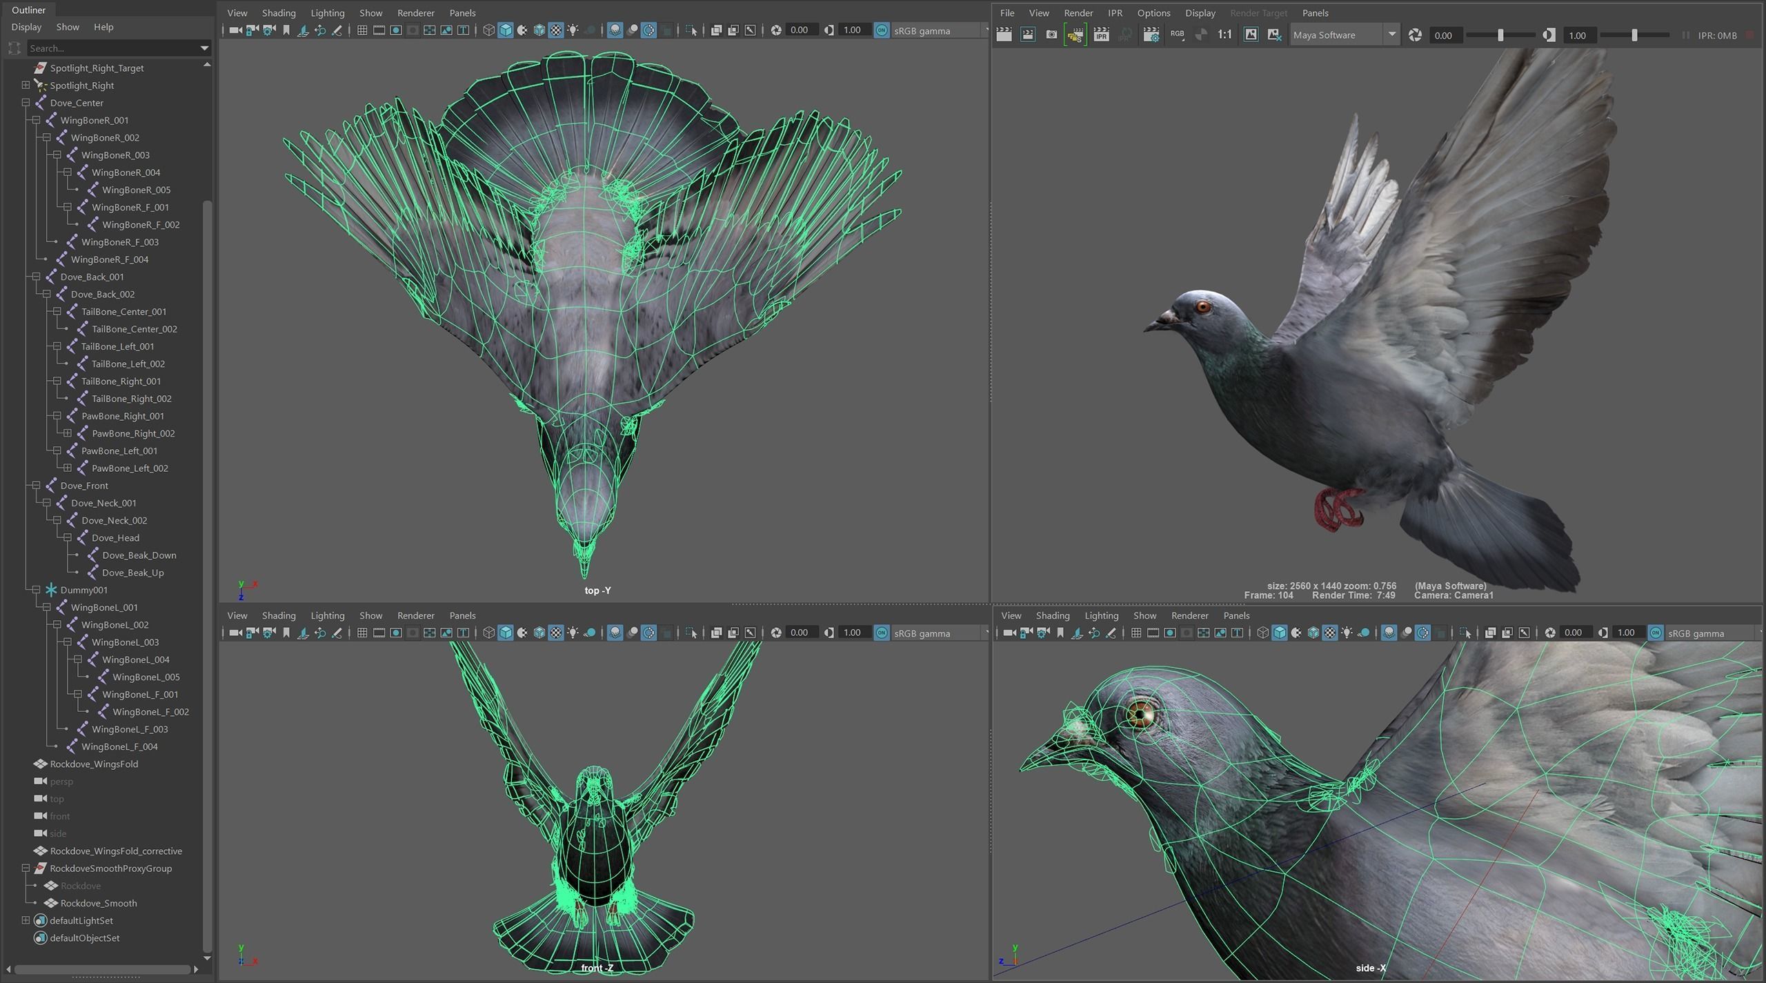The width and height of the screenshot is (1766, 983).
Task: Click the bookmark icon in top viewport toolbar
Action: click(x=286, y=30)
